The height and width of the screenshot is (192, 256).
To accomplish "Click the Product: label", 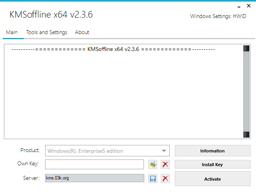I will 30,150.
